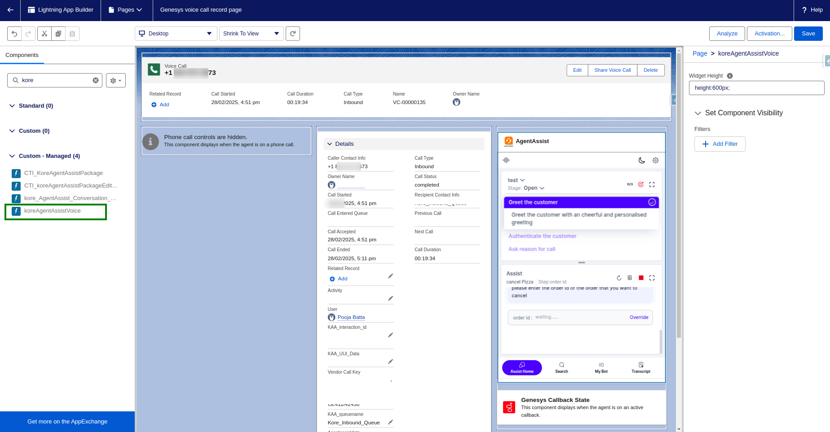Click the Copy icon in toolbar
The image size is (830, 432).
[x=58, y=34]
